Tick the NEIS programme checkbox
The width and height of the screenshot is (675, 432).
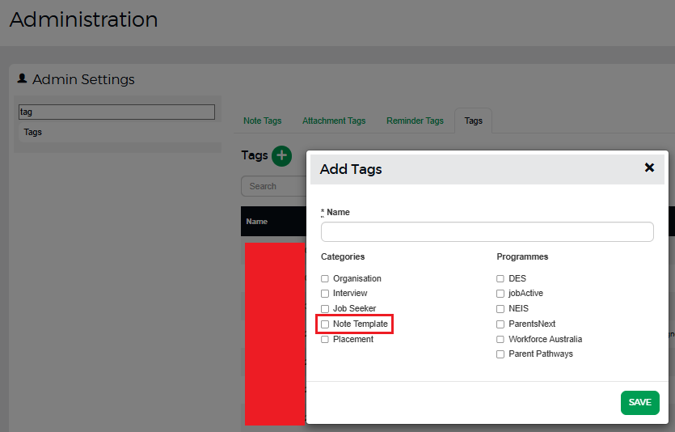(500, 309)
